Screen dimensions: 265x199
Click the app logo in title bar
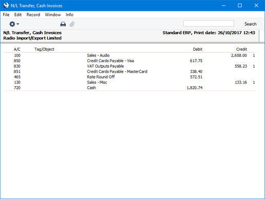coord(6,6)
